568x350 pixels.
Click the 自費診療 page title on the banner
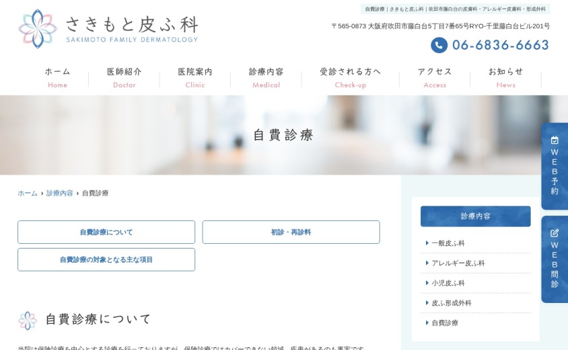(x=283, y=135)
